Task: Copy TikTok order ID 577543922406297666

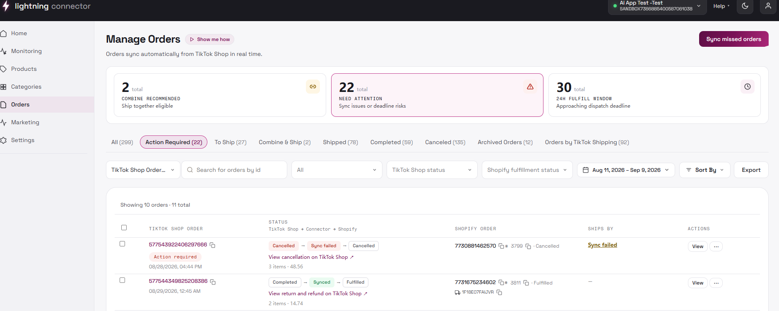Action: (x=213, y=245)
